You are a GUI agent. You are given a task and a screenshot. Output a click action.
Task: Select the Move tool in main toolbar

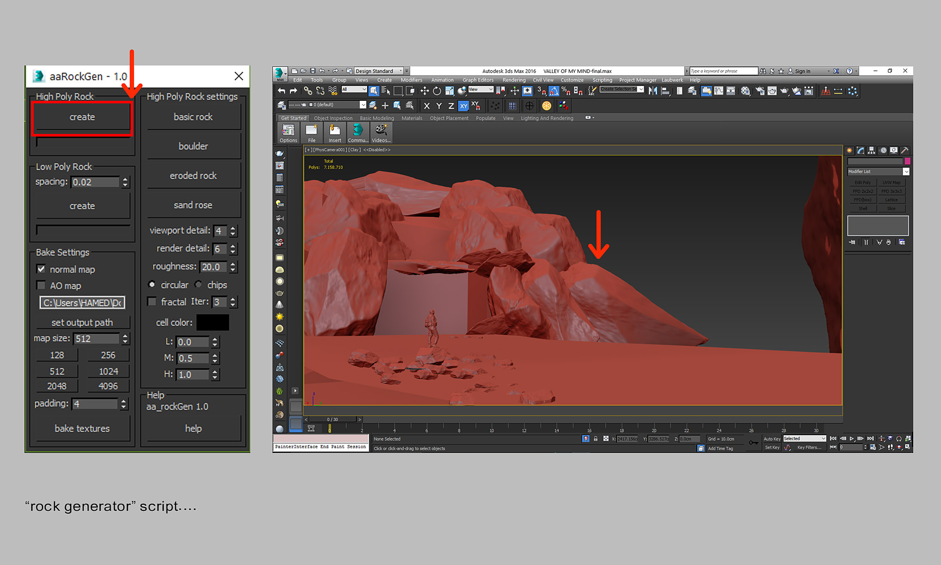pos(424,91)
